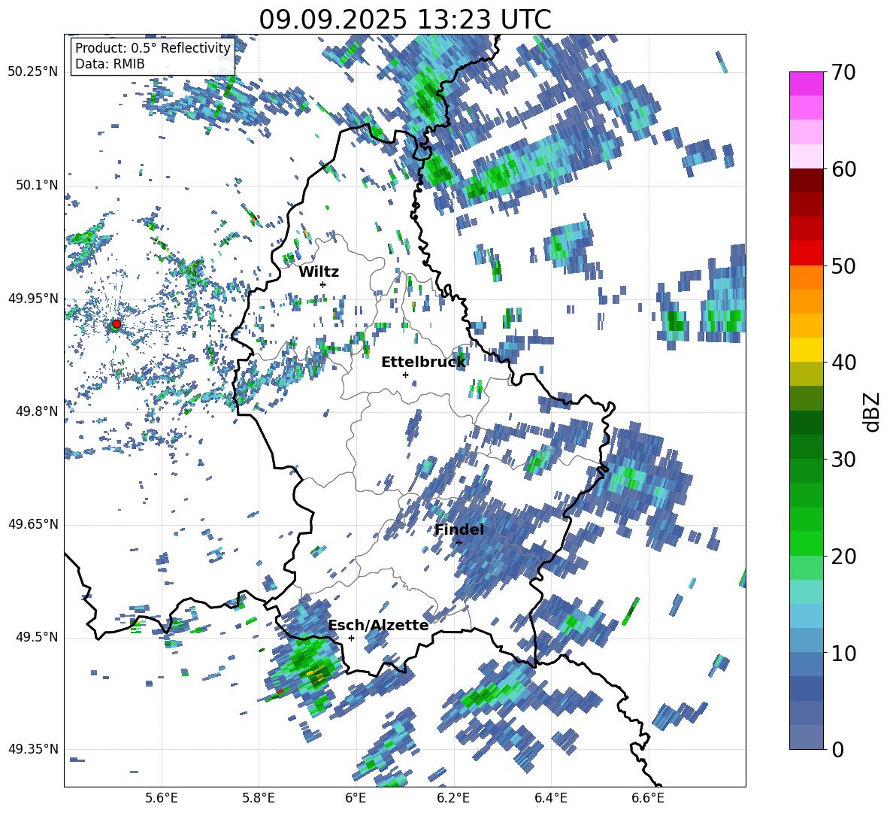The image size is (890, 813).
Task: Click the 50.25°N latitude label
Action: click(33, 72)
